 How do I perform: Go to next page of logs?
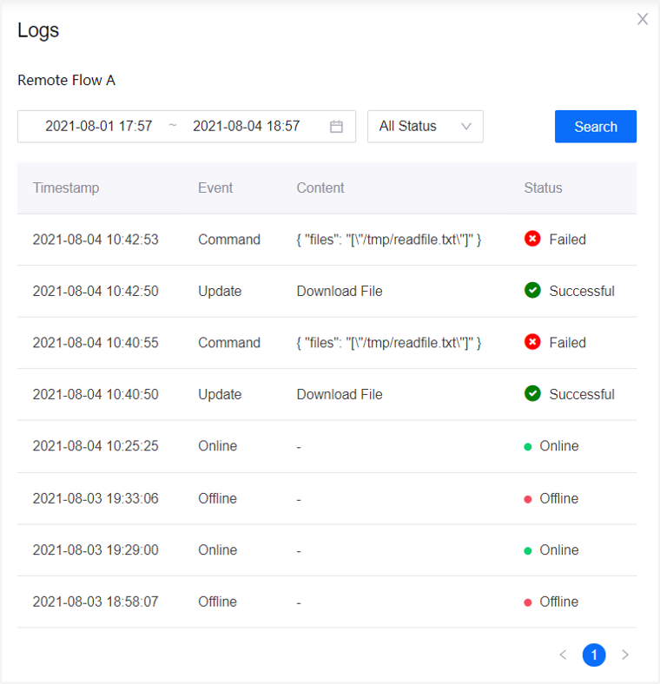[x=625, y=654]
